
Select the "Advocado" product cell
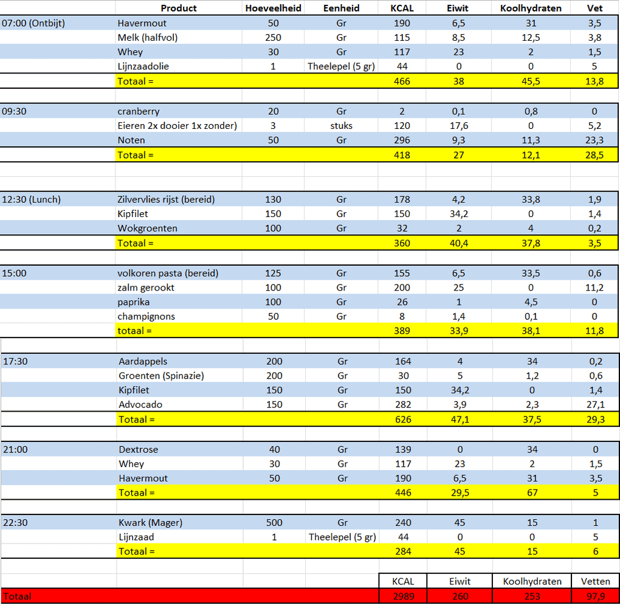click(x=140, y=405)
